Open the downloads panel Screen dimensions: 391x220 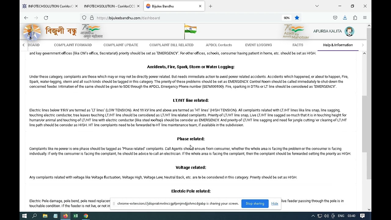point(345,18)
